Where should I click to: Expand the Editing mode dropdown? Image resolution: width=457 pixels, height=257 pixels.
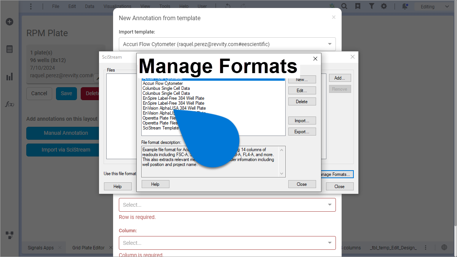[435, 6]
